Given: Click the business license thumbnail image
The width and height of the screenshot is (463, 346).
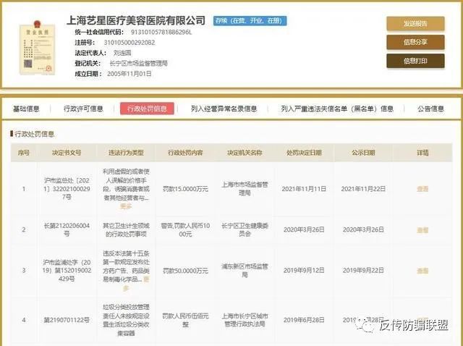Looking at the screenshot, I should click(x=37, y=48).
